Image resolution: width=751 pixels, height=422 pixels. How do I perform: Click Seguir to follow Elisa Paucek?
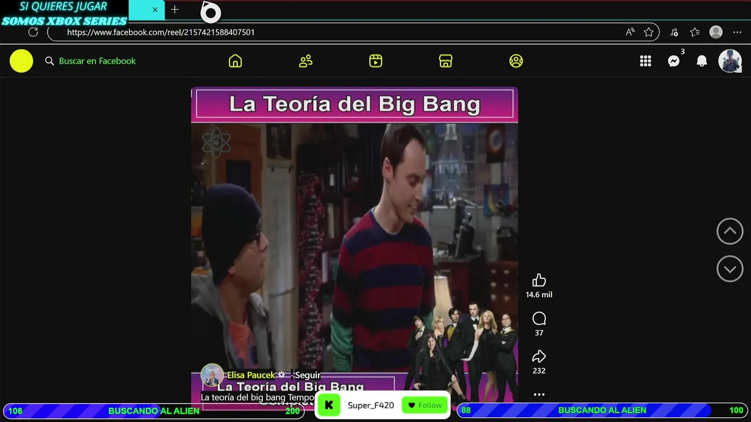tap(307, 375)
